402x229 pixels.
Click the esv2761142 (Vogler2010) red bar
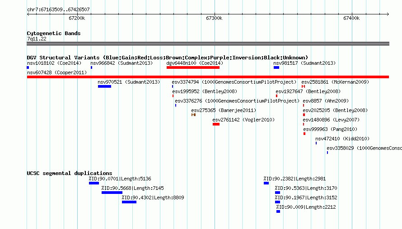click(x=216, y=124)
